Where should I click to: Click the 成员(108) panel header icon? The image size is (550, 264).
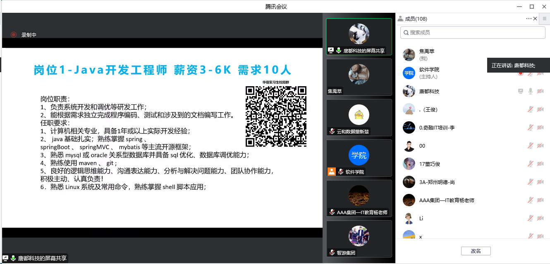pyautogui.click(x=400, y=19)
